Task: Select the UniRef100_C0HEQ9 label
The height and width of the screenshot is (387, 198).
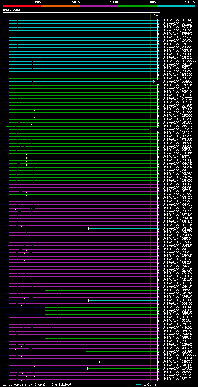Action: [x=178, y=229]
